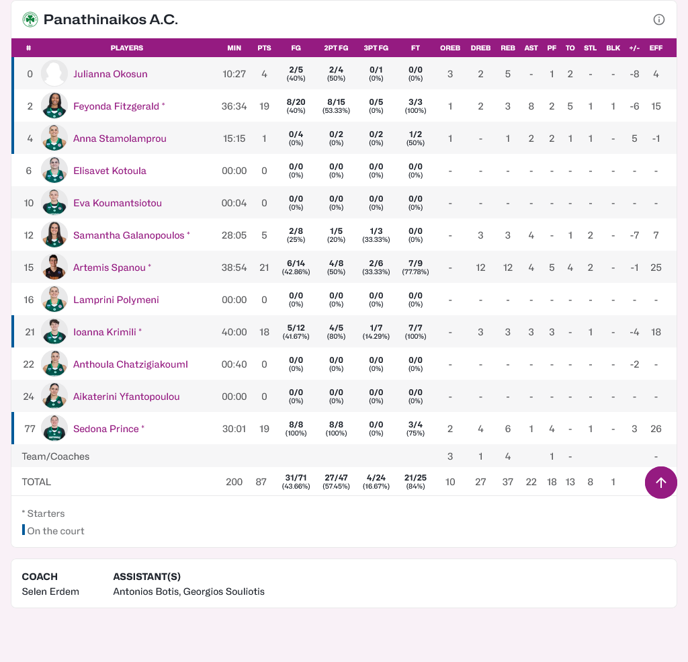Click Artemis Spanou's player photo

pos(54,267)
